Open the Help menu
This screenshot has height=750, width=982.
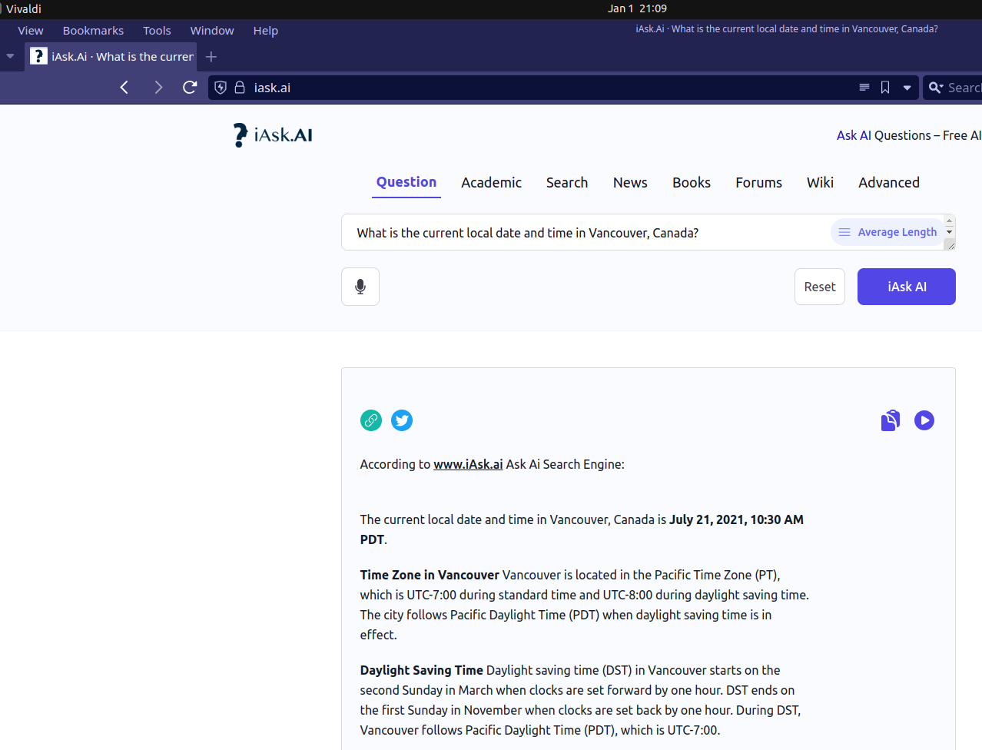click(266, 31)
